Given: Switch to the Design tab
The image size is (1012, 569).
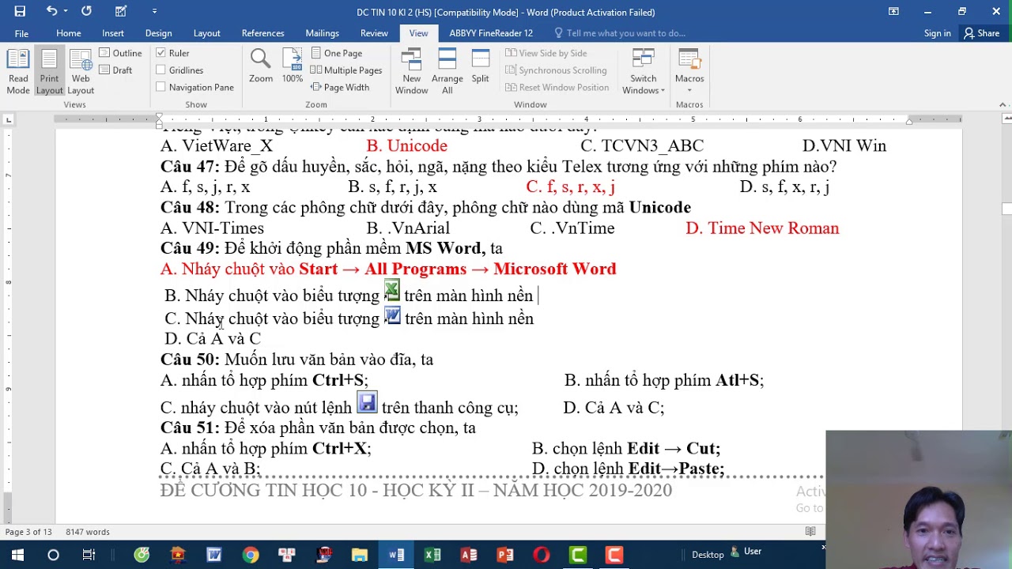Looking at the screenshot, I should point(158,33).
